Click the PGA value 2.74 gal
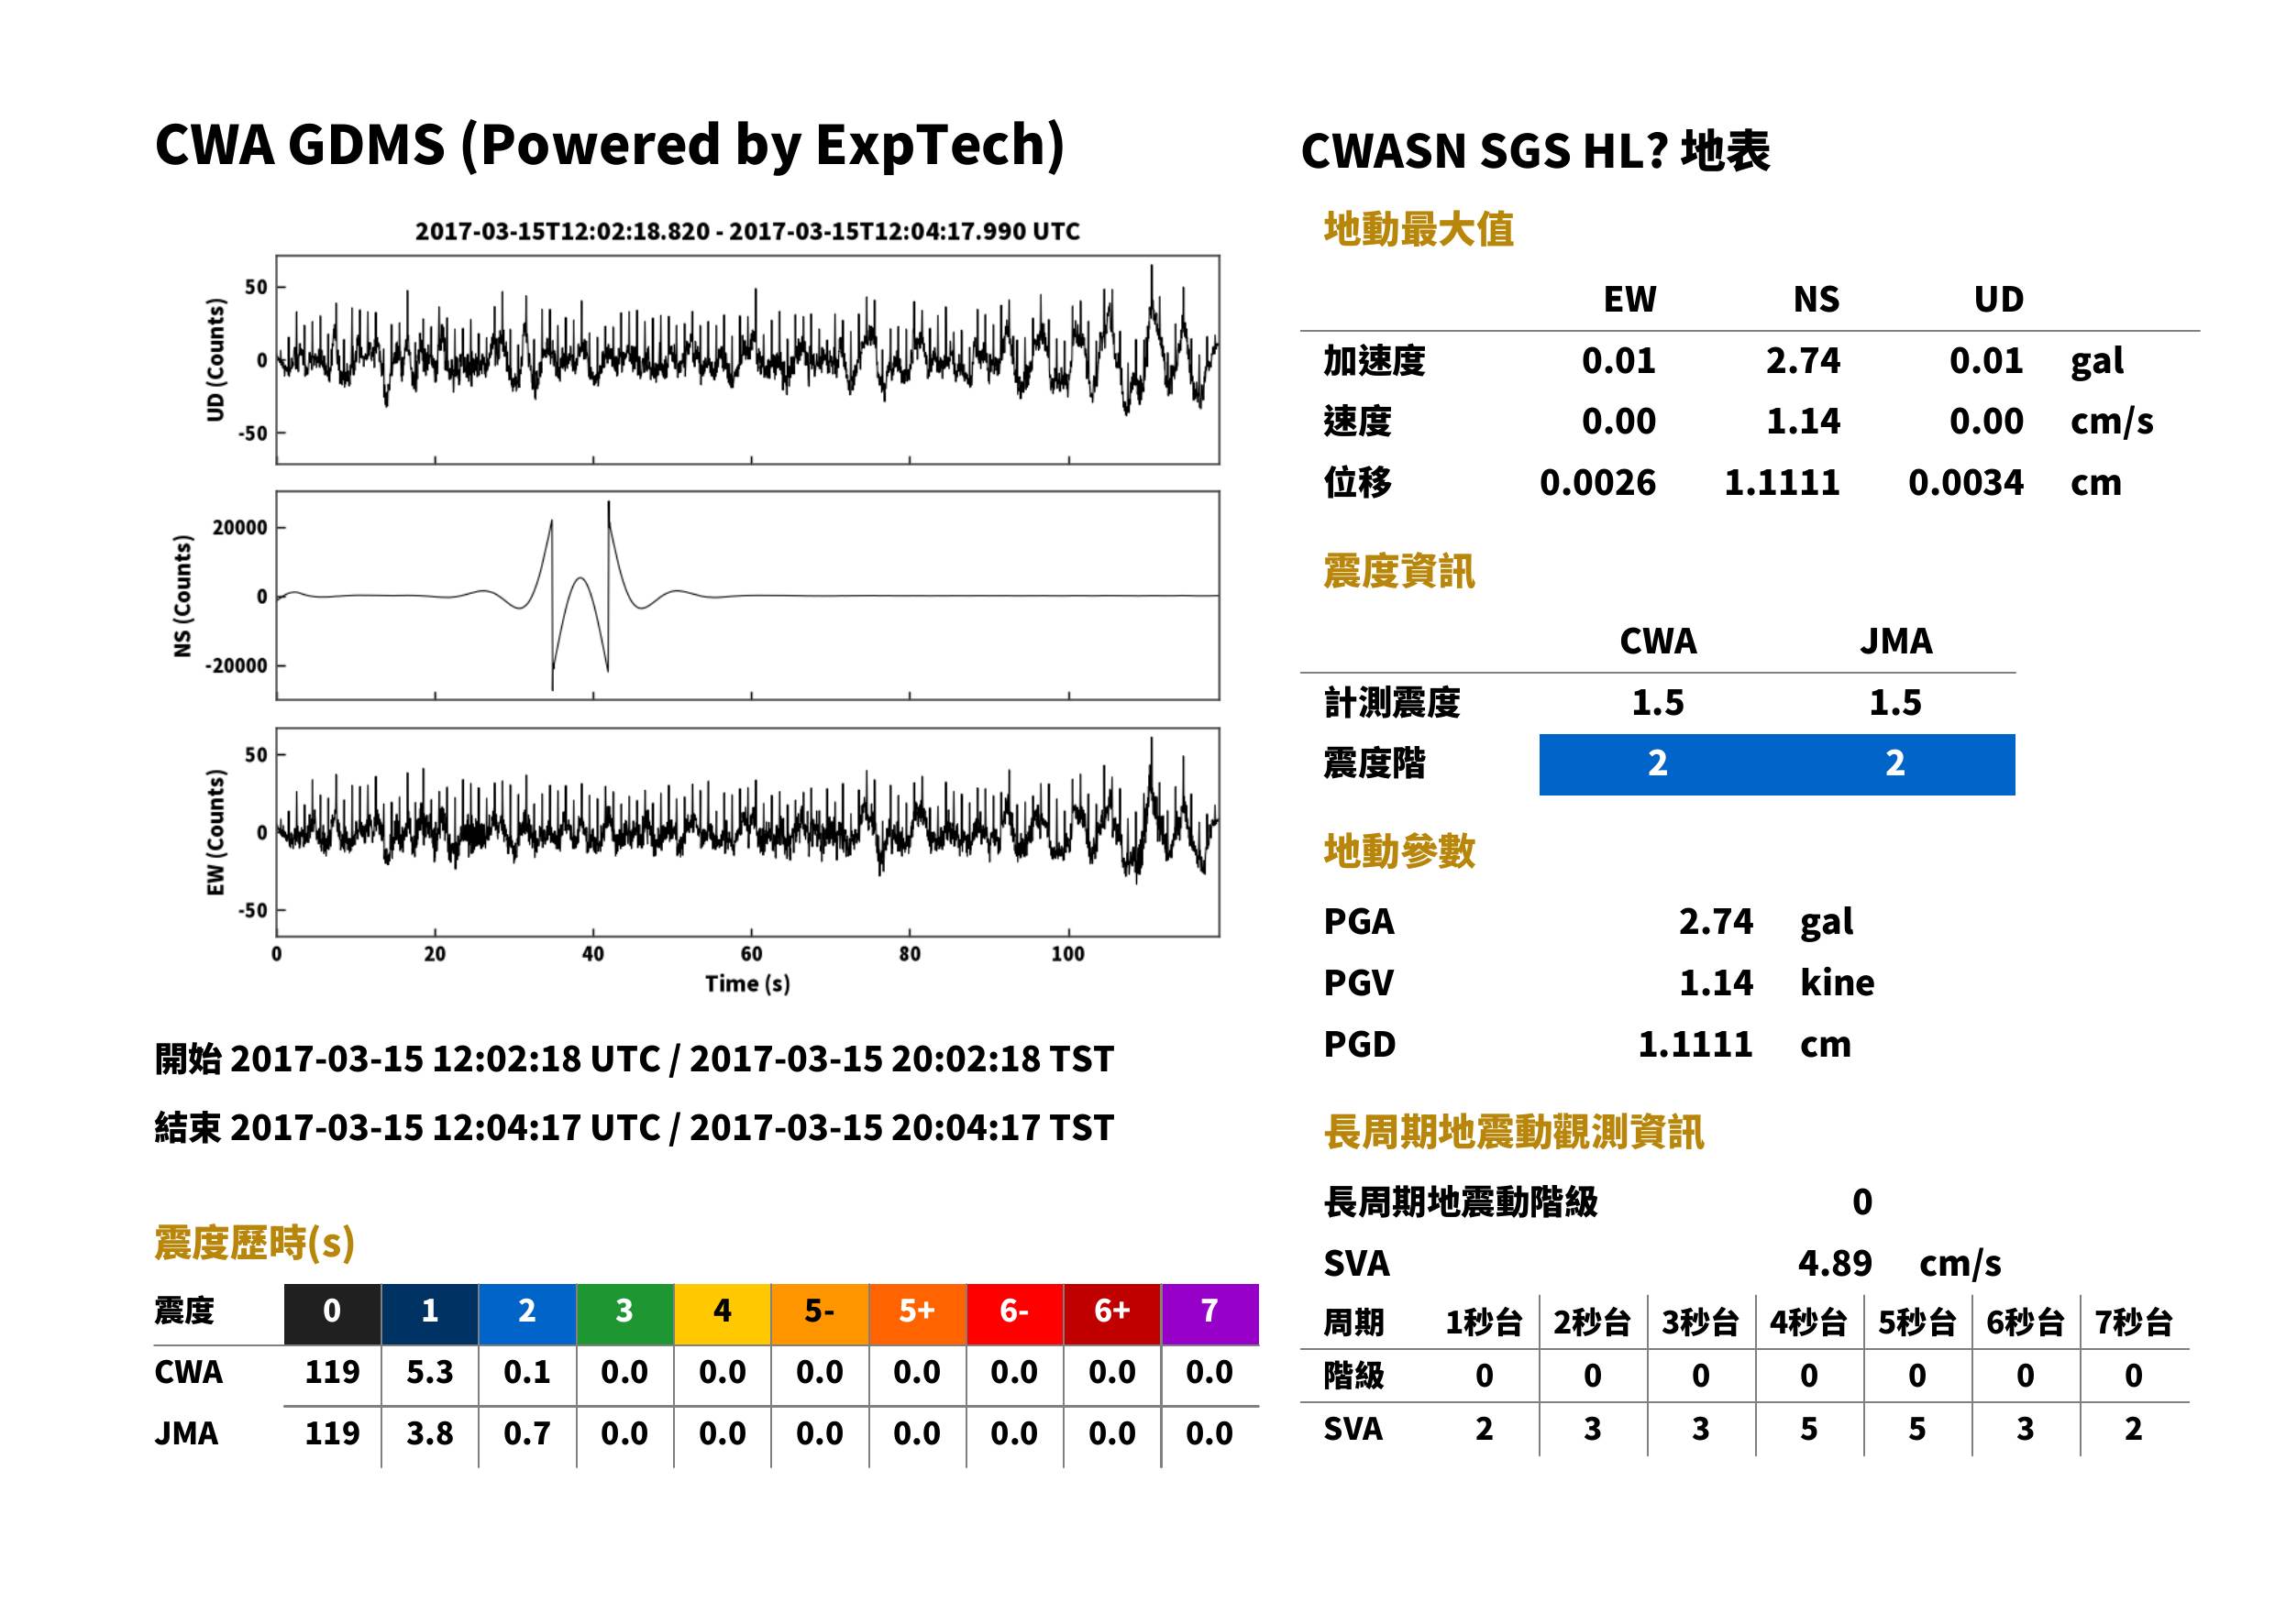 point(1766,921)
